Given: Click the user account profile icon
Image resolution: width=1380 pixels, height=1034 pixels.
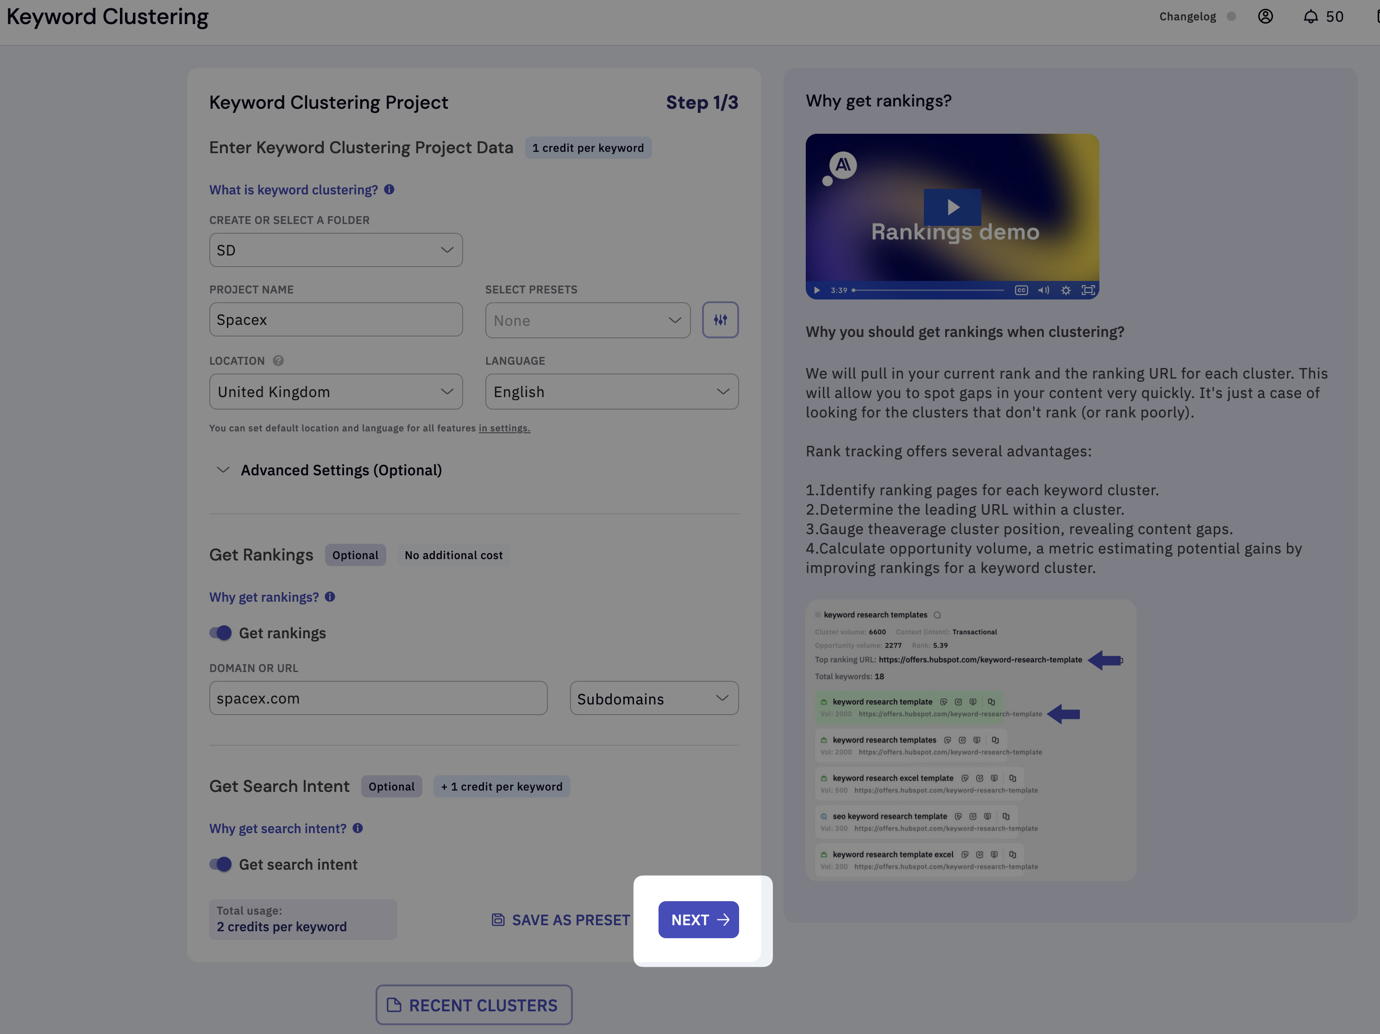Looking at the screenshot, I should click(1265, 17).
